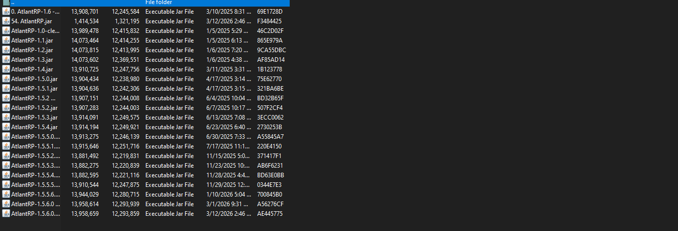Click the jar icon of AtlantRP-1.5.5.5 file
678x231 pixels.
6,184
